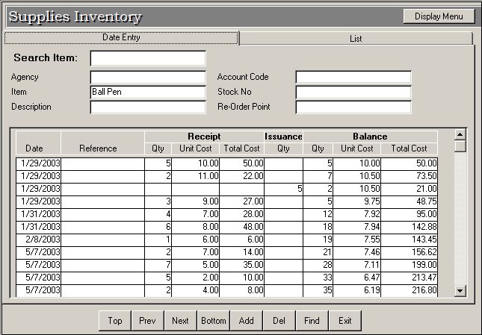The width and height of the screenshot is (482, 335).
Task: Go to previous record with Prev
Action: [147, 321]
